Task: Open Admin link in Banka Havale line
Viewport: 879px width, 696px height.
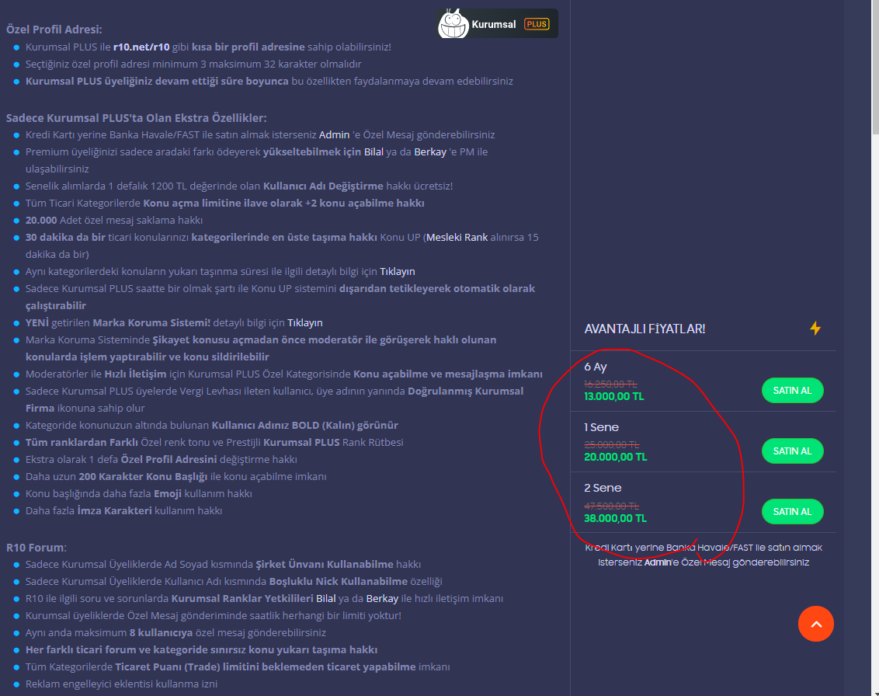Action: [x=334, y=134]
